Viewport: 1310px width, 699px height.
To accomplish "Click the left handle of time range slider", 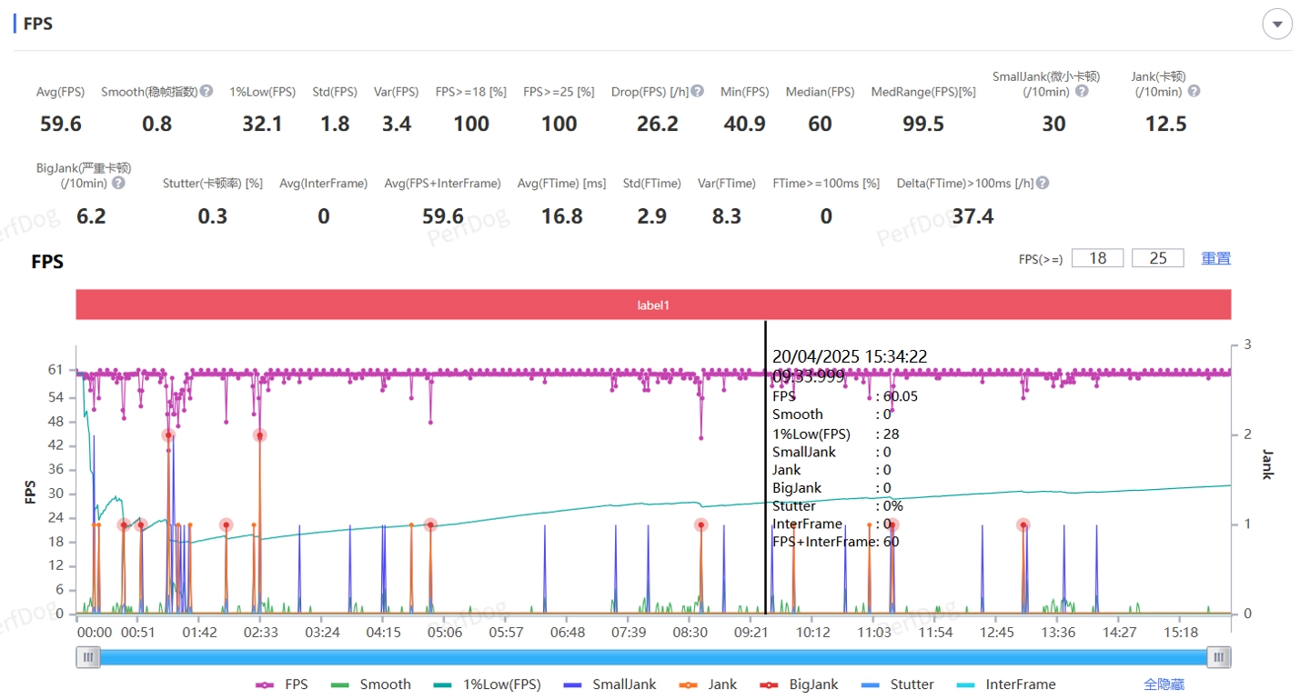I will (x=88, y=657).
